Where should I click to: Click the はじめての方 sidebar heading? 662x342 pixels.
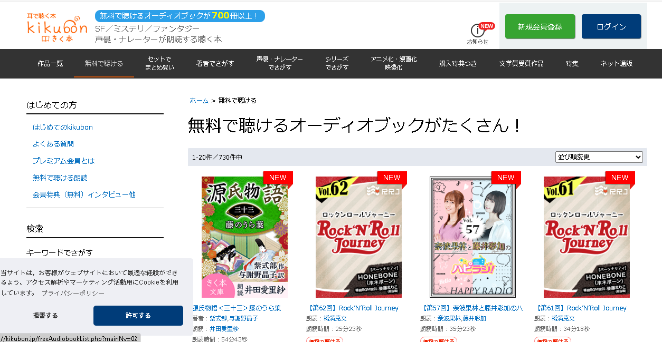point(52,105)
